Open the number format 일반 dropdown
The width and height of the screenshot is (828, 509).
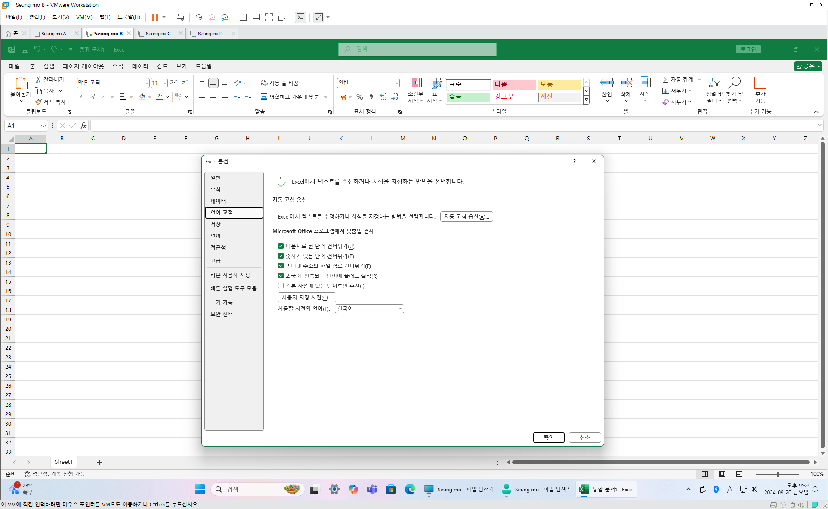click(x=396, y=83)
